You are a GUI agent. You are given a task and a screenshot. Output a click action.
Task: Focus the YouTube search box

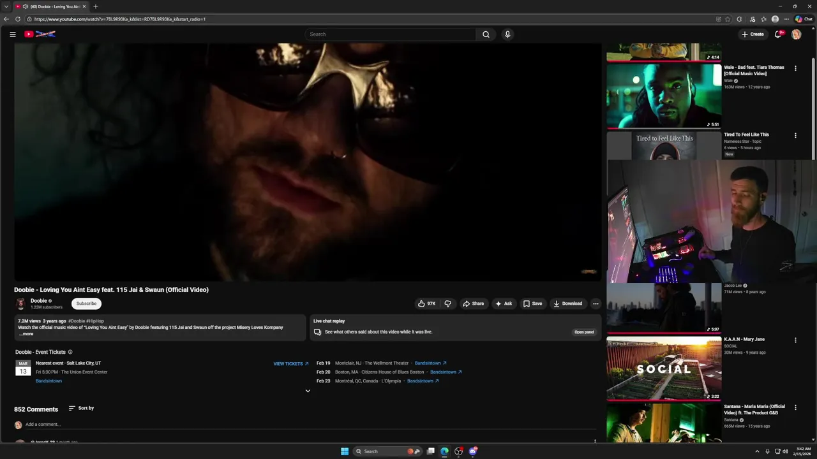click(390, 34)
